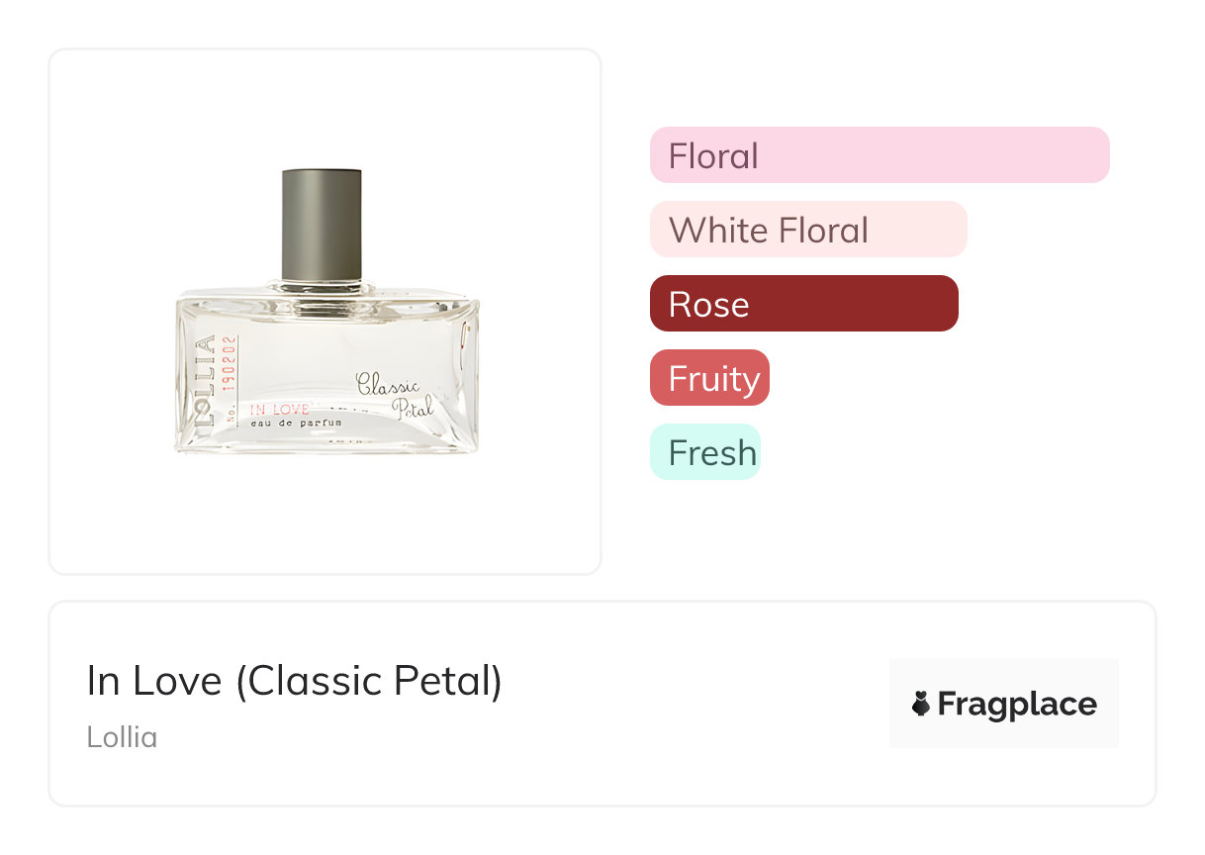Click "eau de parfum" text on the bottle
Viewport: 1205px width, 855px height.
click(296, 424)
